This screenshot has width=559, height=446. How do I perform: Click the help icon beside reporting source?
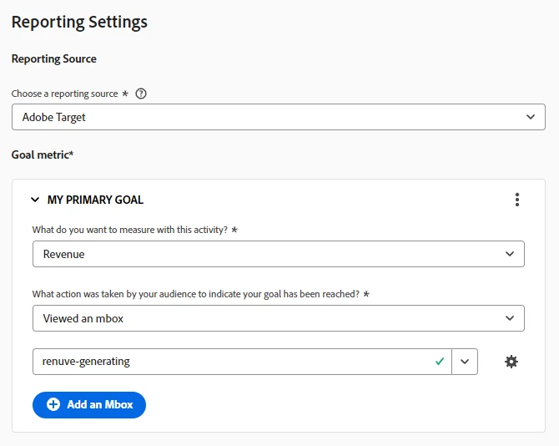[141, 94]
